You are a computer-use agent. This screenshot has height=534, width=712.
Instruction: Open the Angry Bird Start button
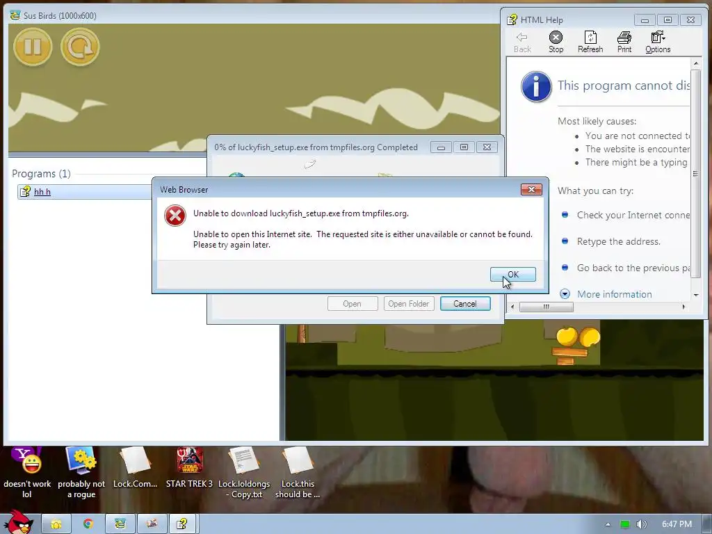click(x=18, y=522)
